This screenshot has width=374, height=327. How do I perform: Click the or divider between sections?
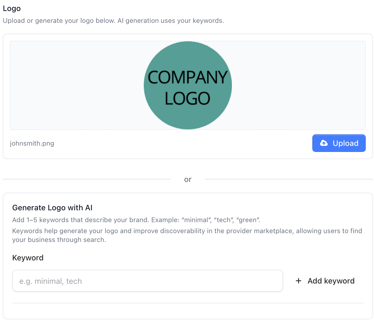(x=188, y=179)
